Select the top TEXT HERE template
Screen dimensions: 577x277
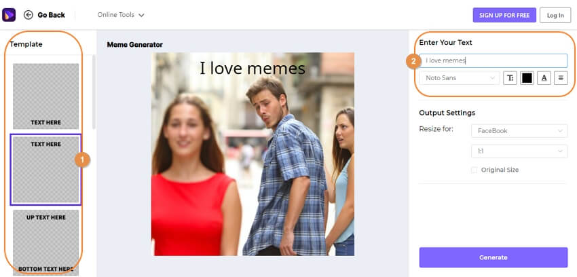click(x=45, y=170)
